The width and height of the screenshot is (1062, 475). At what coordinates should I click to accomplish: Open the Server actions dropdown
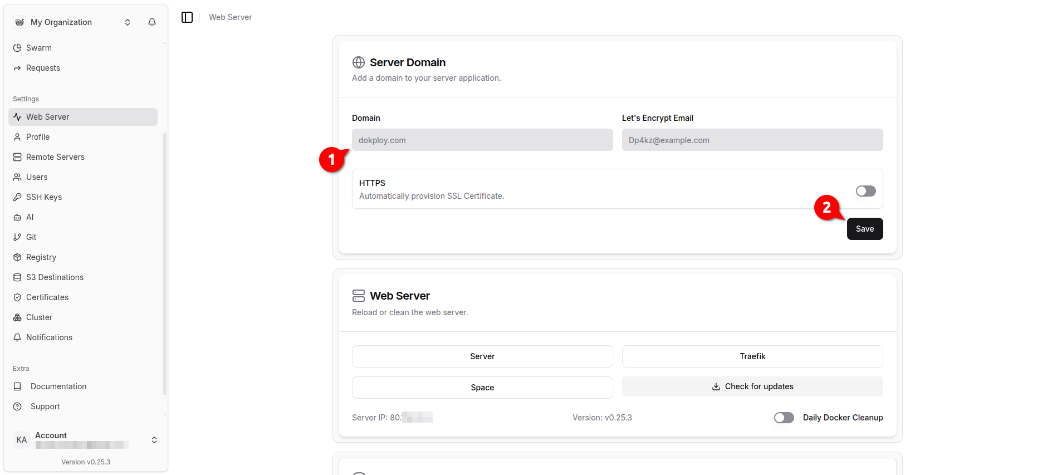click(x=482, y=356)
